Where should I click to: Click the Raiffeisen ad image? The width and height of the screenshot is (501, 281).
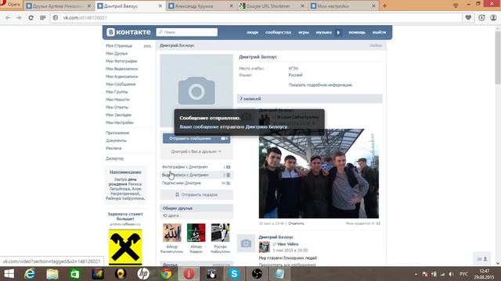(125, 247)
